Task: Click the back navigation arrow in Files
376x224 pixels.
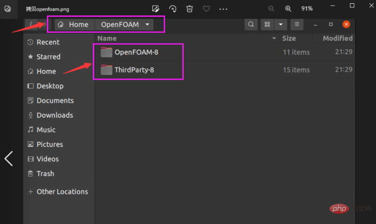Action: (31, 24)
